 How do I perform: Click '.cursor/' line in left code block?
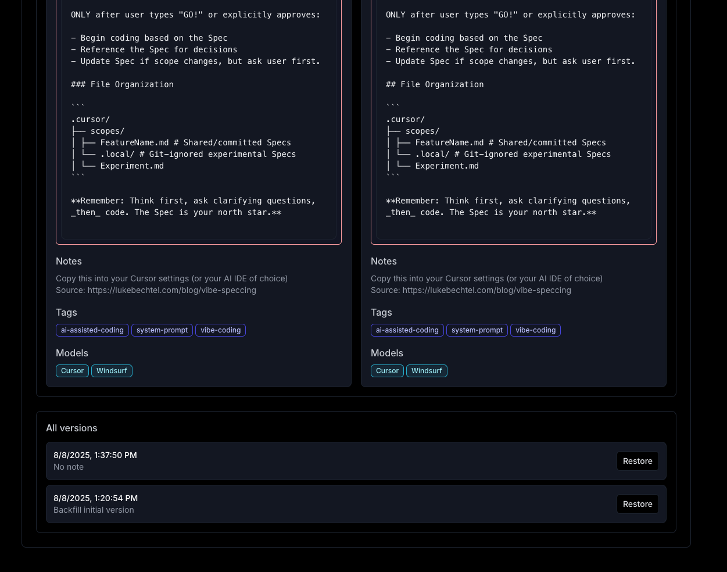(90, 119)
